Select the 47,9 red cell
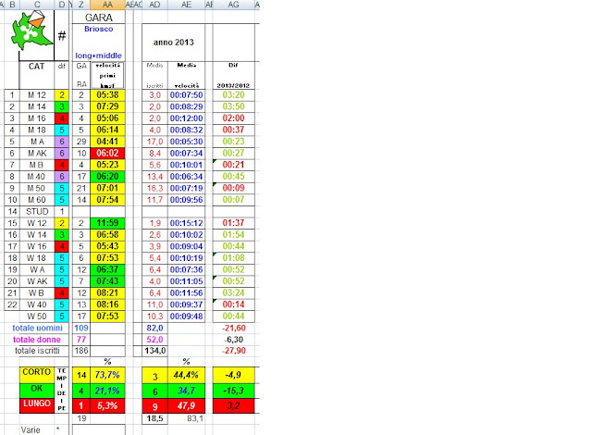Screen dimensions: 592x435 click(x=187, y=406)
